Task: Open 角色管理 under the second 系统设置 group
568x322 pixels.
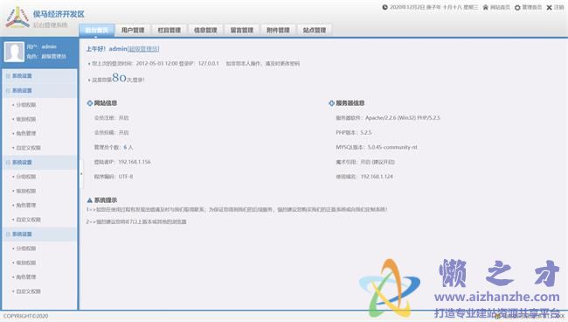Action: (25, 134)
